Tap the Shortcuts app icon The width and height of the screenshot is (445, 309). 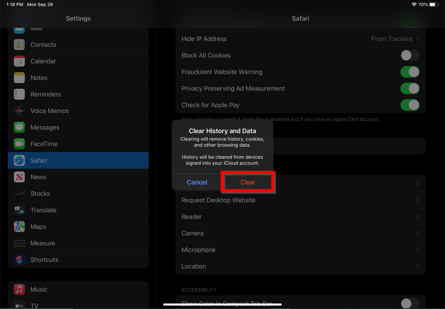click(x=19, y=260)
